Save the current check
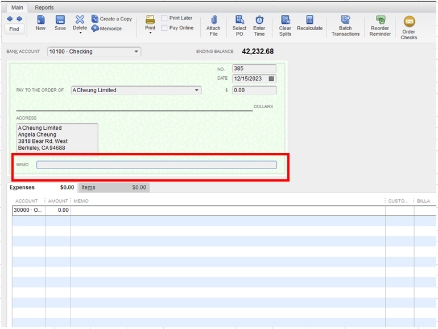438x329 pixels. point(60,23)
